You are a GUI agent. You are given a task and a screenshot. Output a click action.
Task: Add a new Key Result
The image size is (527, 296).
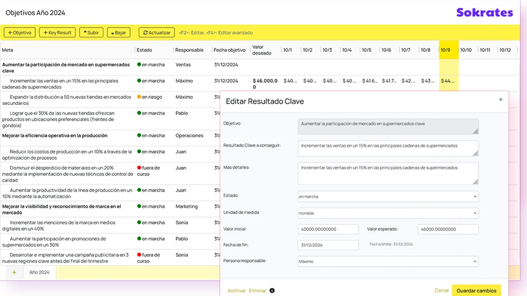point(57,32)
